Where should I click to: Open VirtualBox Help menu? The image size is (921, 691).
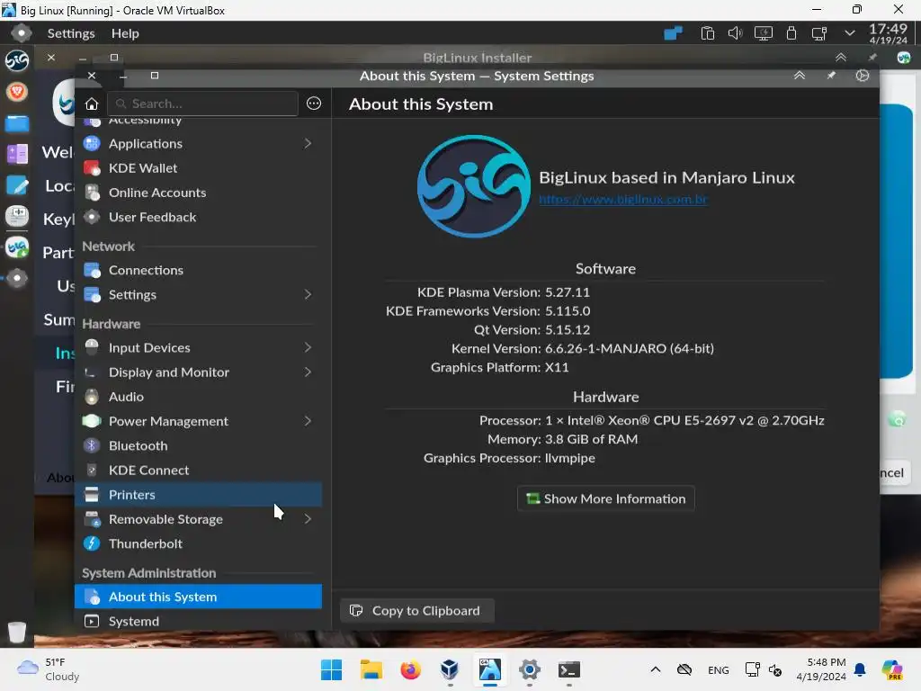coord(125,33)
